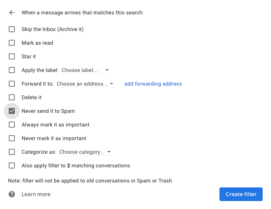Open the Learn more link
The image size is (271, 209).
pyautogui.click(x=36, y=194)
